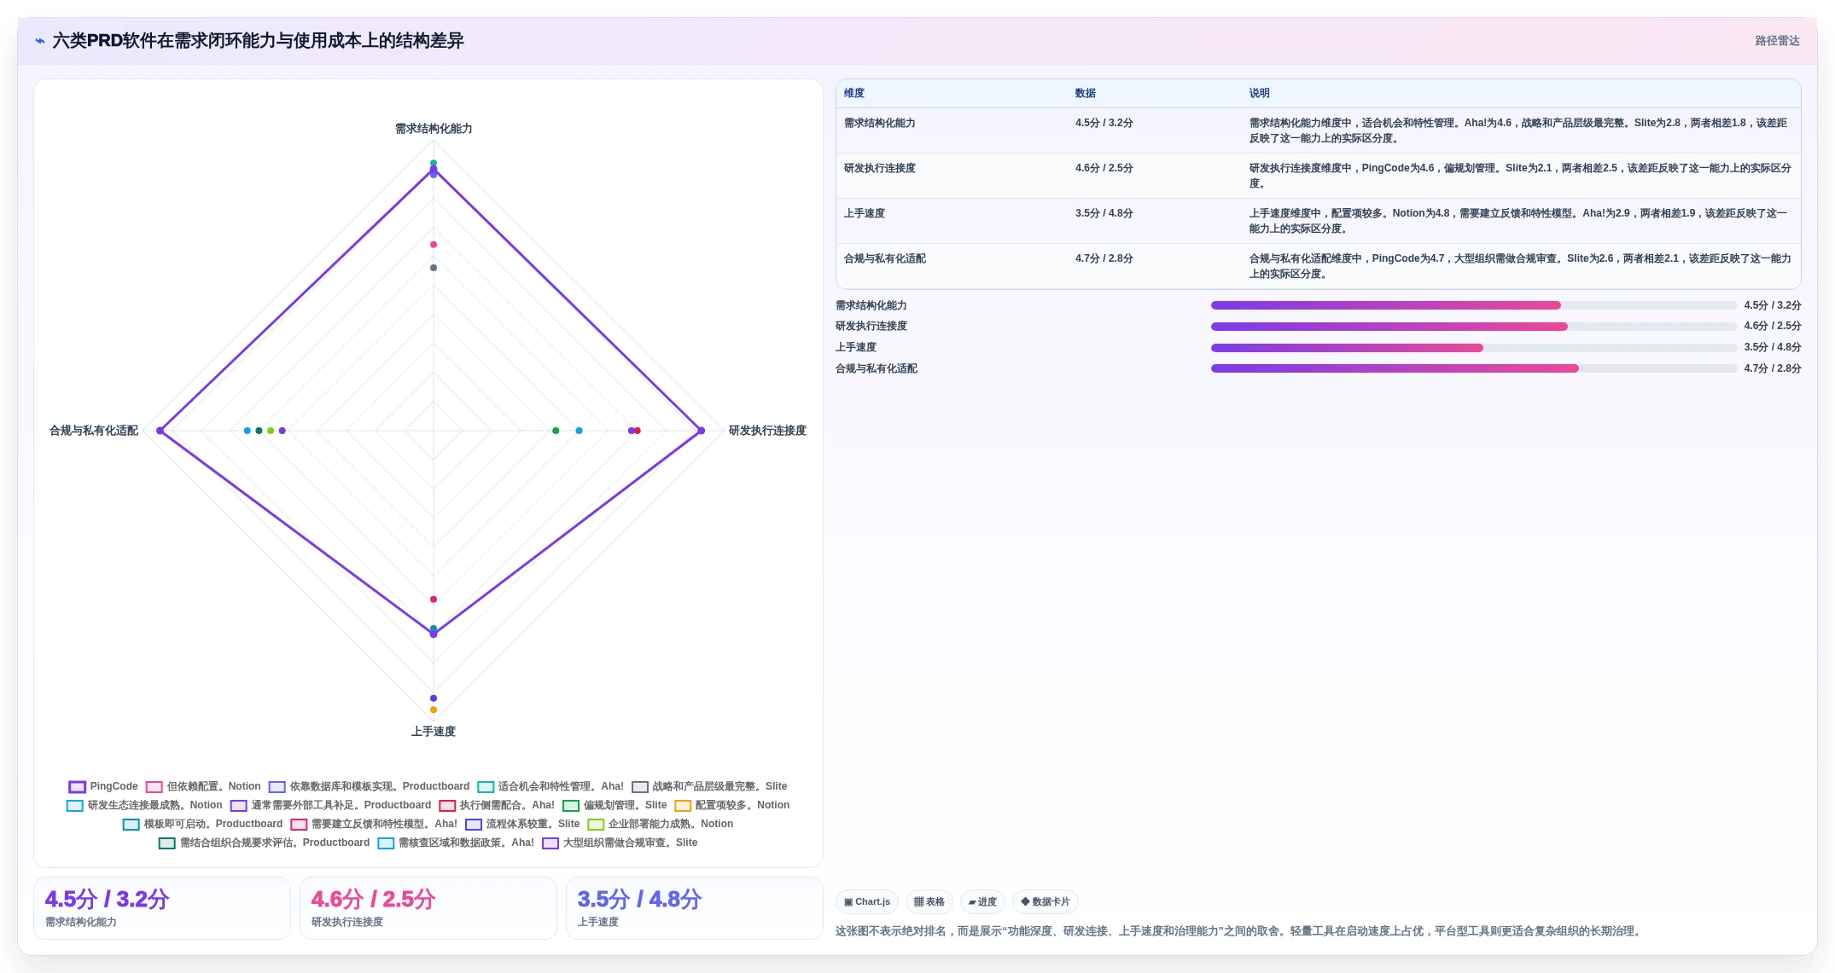Click the teal point atop 需求结构化能力 axis
Viewport: 1835px width, 973px height.
(x=434, y=163)
